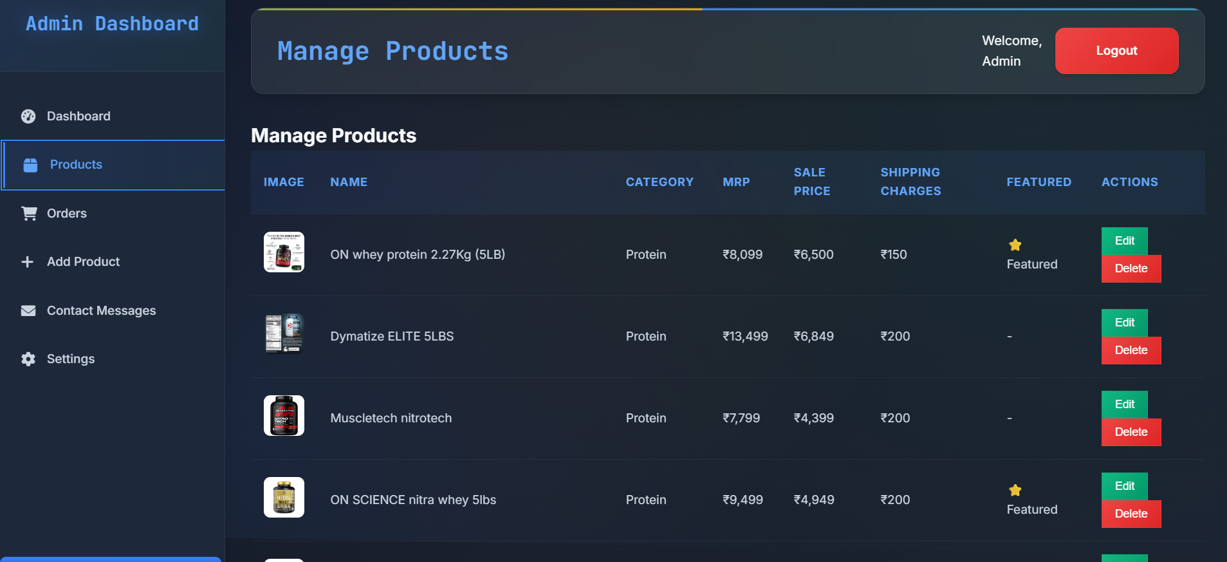The height and width of the screenshot is (562, 1227).
Task: Click the featured star for ON SCIENCE nitra whey
Action: [1015, 491]
